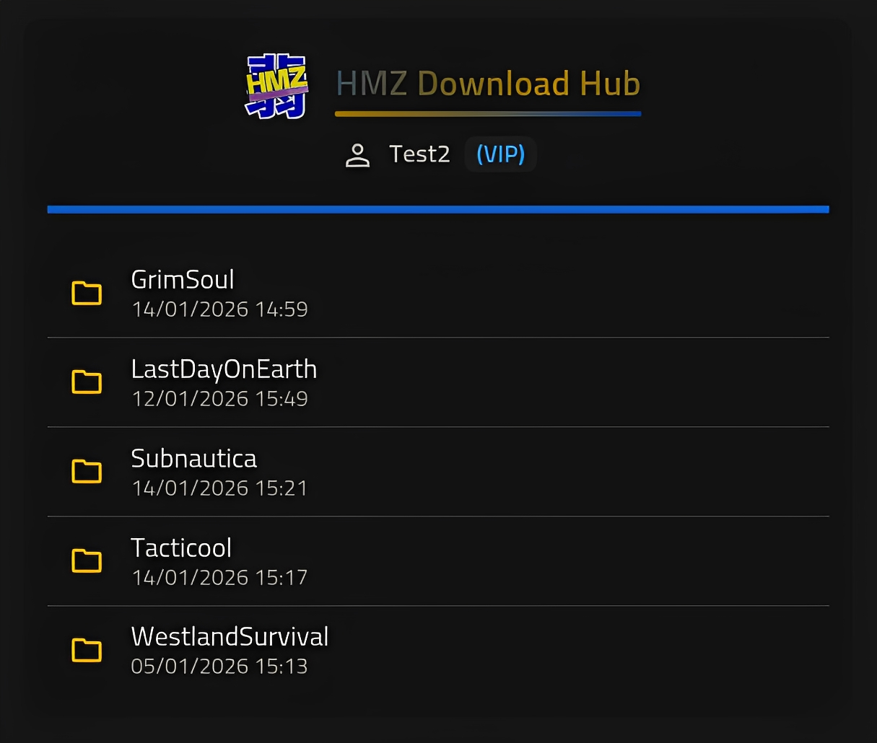Click the WestlandSurvival date 05/01/2026 15:13
Image resolution: width=877 pixels, height=743 pixels.
[x=219, y=667]
